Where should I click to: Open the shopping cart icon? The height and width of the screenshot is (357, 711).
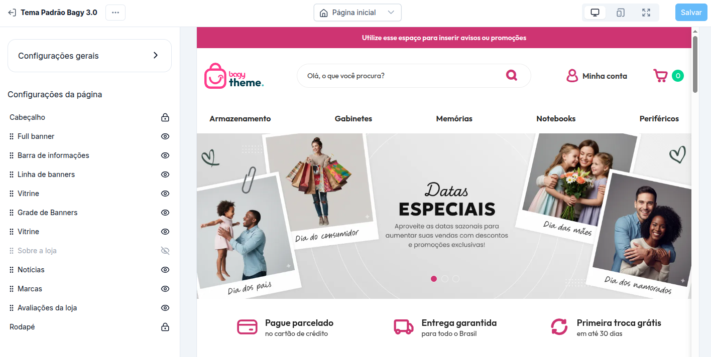(x=660, y=76)
